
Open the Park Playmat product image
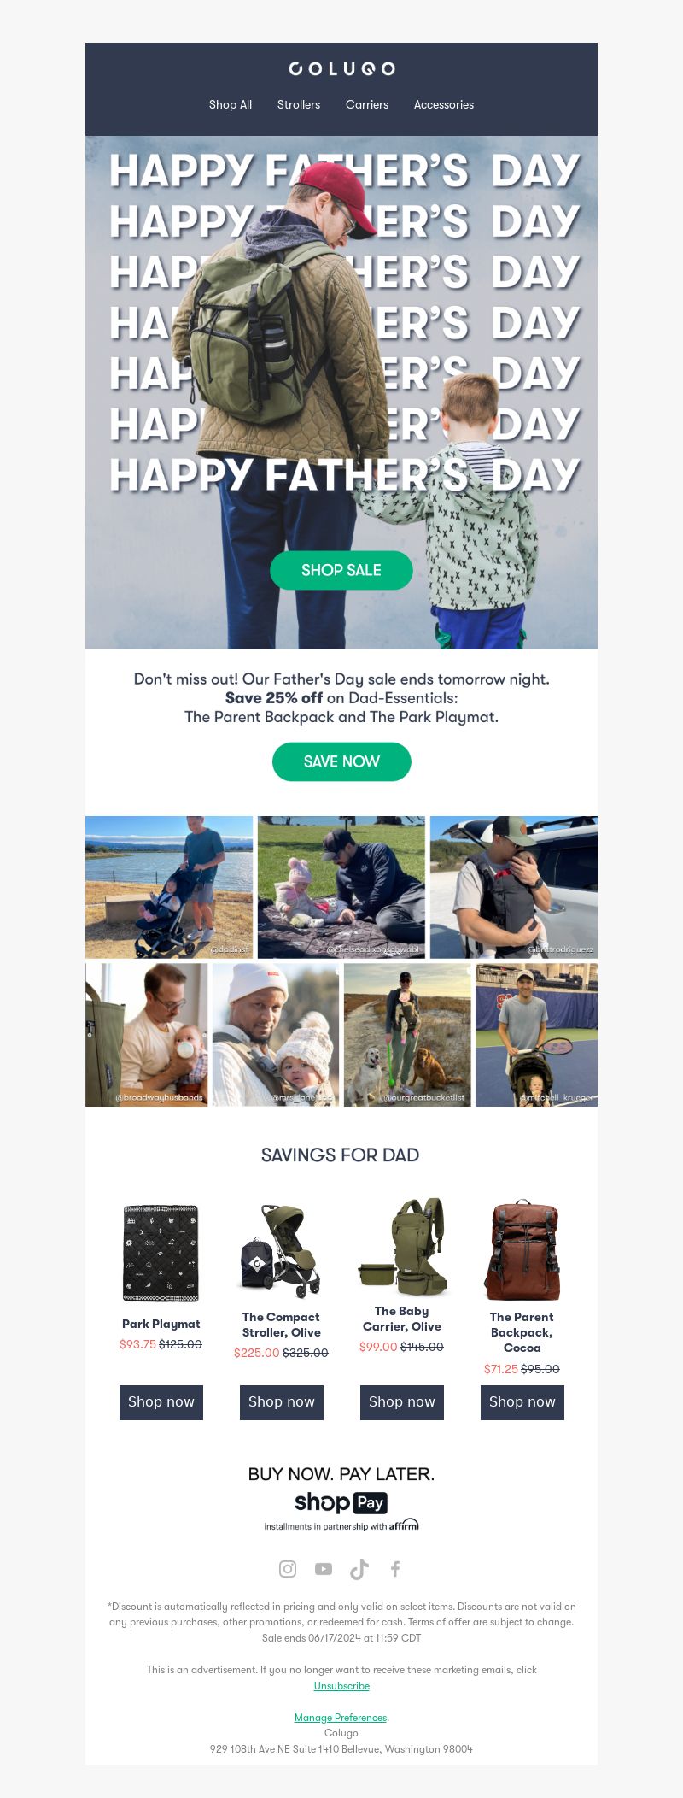tap(161, 1253)
